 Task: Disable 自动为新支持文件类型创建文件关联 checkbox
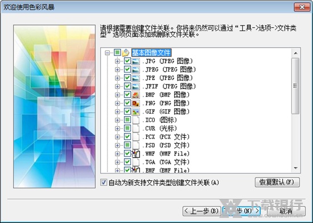[x=104, y=182]
